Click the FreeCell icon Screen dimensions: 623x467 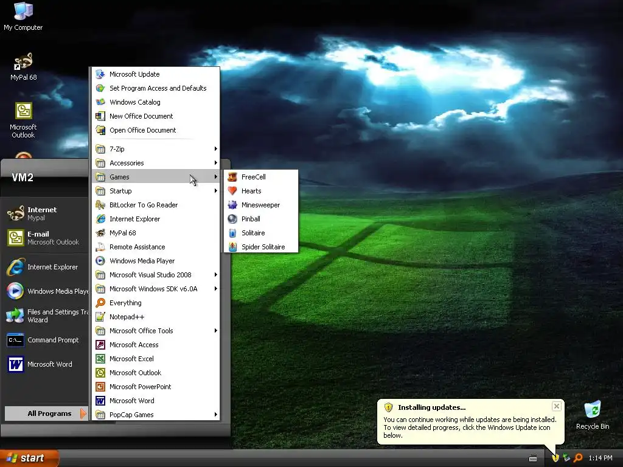point(232,177)
